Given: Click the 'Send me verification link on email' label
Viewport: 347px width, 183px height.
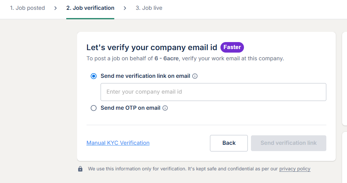Looking at the screenshot, I should coord(145,76).
